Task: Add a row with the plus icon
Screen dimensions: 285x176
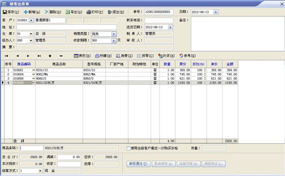Action: pyautogui.click(x=50, y=56)
